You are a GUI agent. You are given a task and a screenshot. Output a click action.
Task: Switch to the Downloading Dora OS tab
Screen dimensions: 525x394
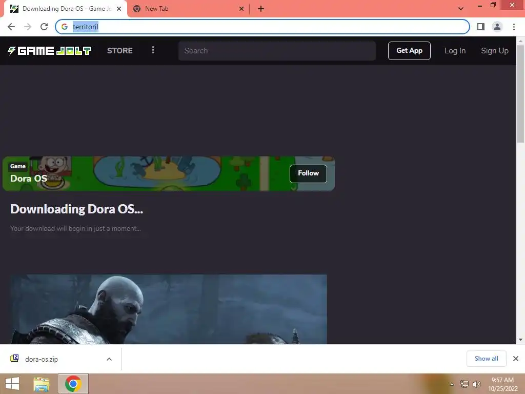[65, 9]
